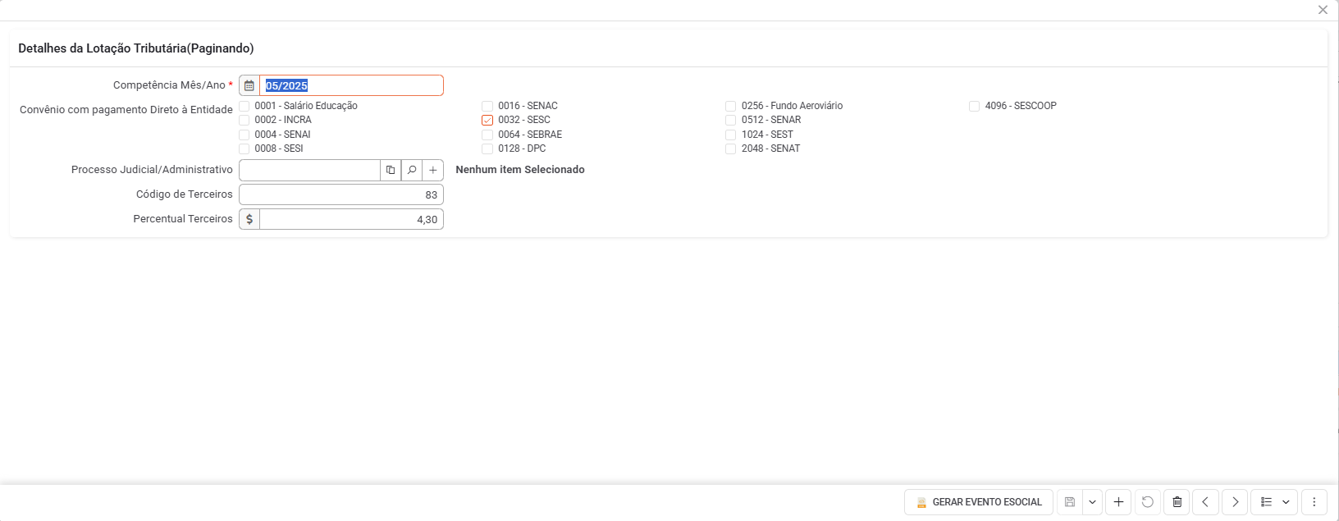Open the Competência Mês/Ano calendar picker
This screenshot has height=521, width=1339.
[249, 85]
